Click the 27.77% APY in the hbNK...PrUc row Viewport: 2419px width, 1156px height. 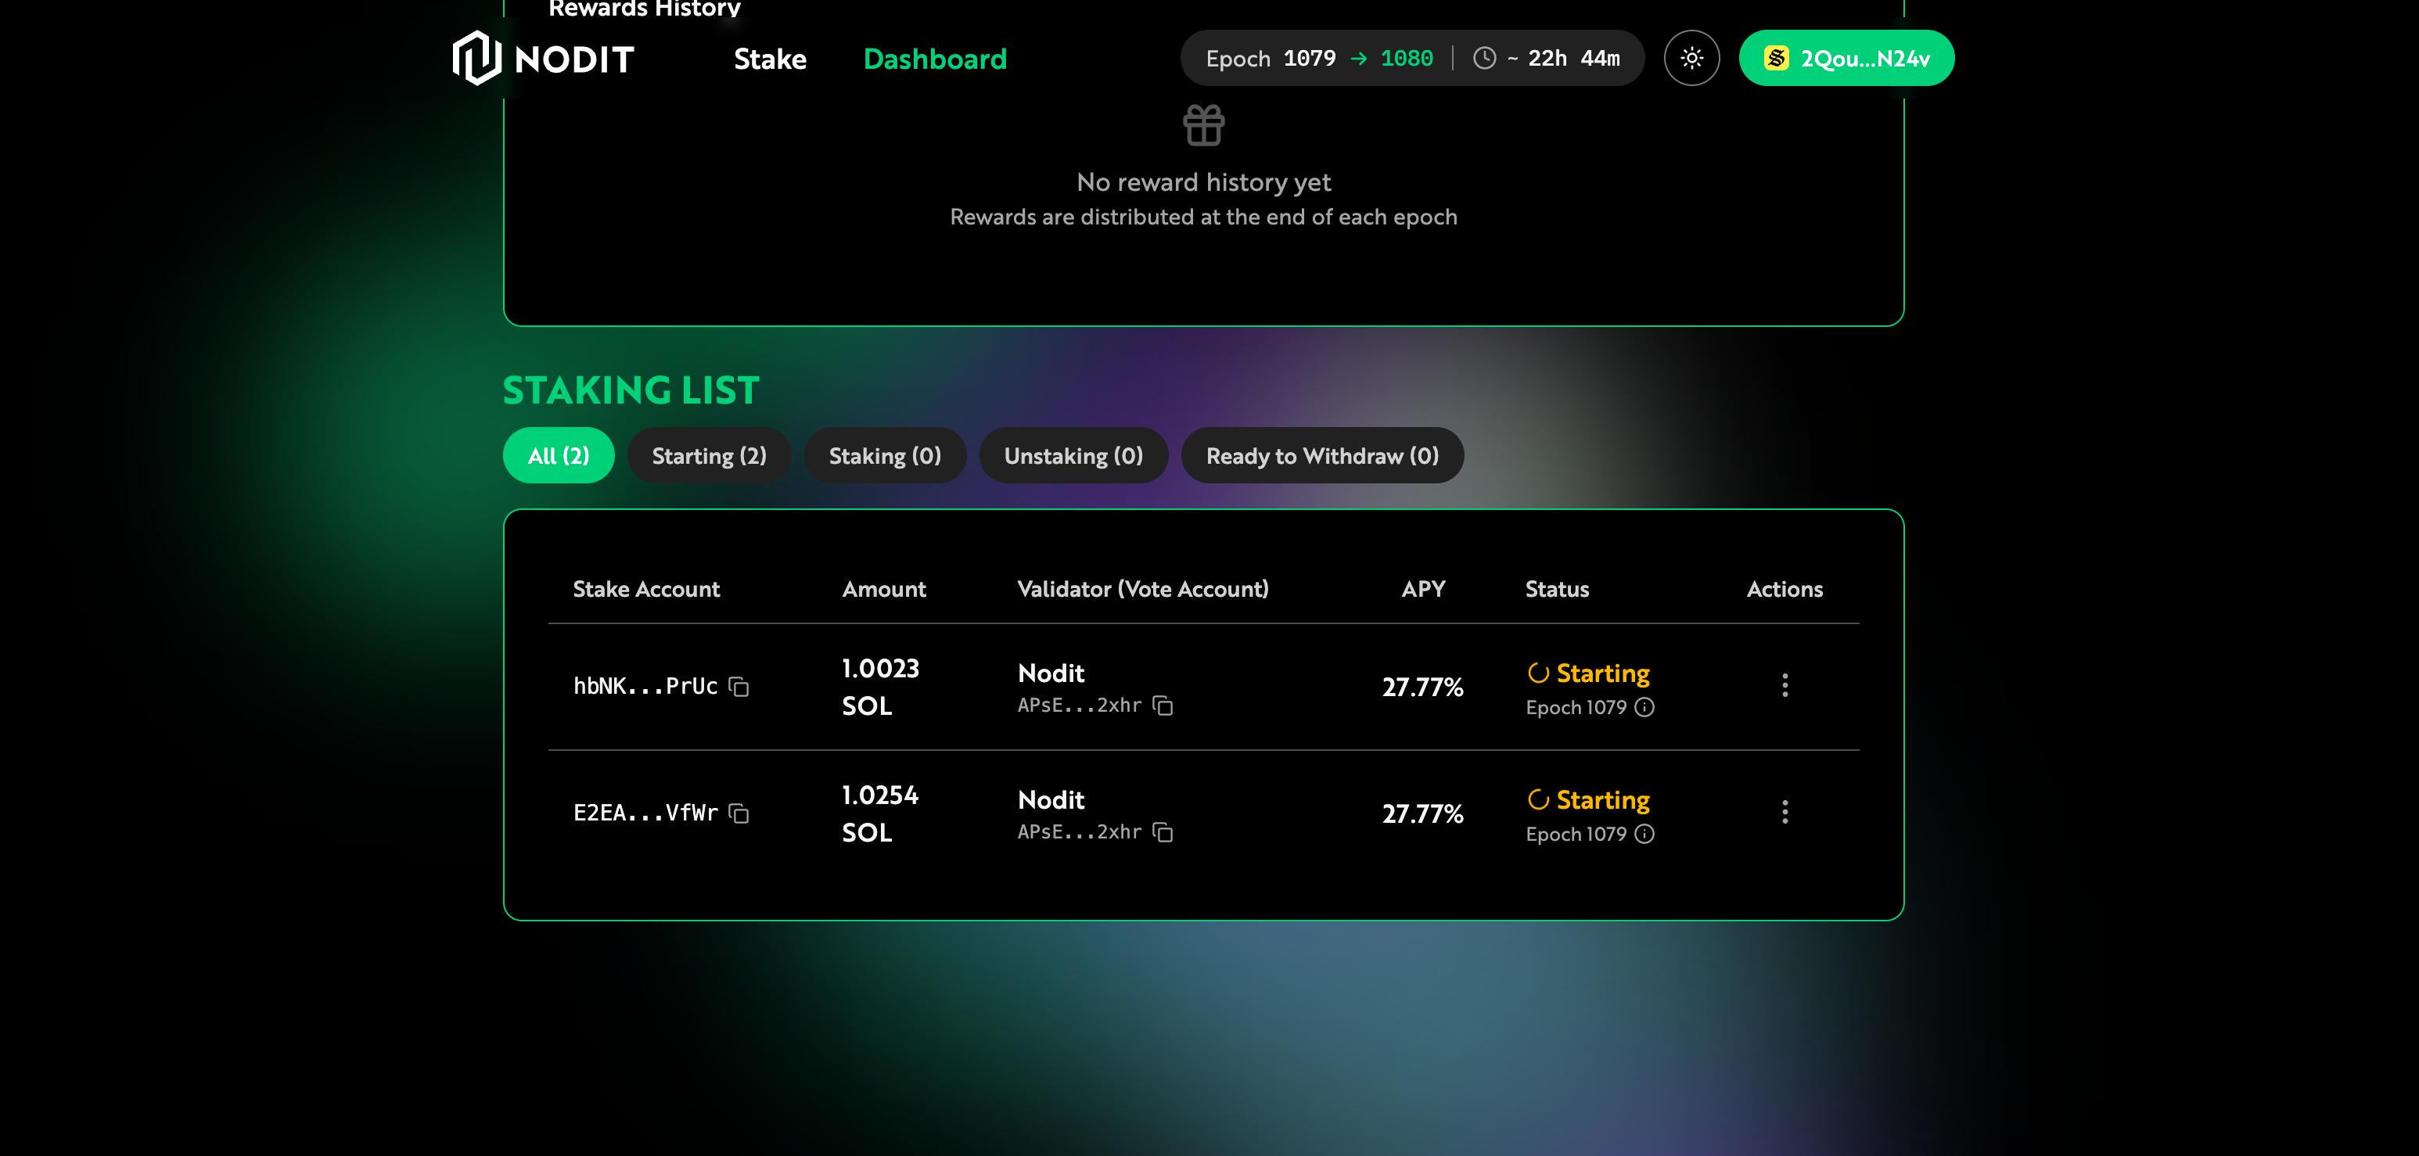click(x=1422, y=687)
